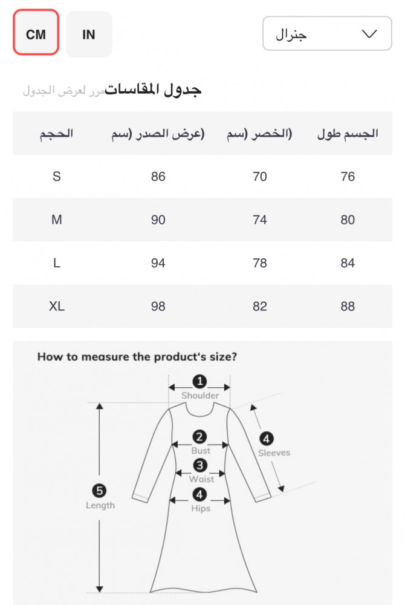The width and height of the screenshot is (405, 605).
Task: Click the الحجم column header
Action: (57, 134)
